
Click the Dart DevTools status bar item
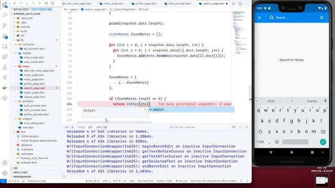tap(146, 181)
